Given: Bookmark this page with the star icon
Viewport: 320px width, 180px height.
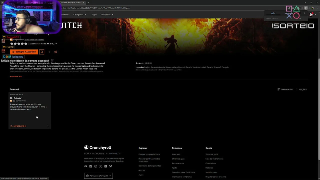Looking at the screenshot, I should coord(293,8).
